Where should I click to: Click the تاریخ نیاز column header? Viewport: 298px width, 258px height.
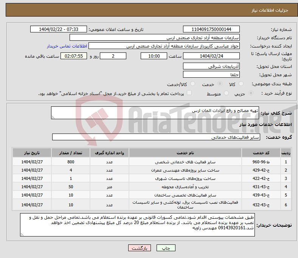(32, 153)
